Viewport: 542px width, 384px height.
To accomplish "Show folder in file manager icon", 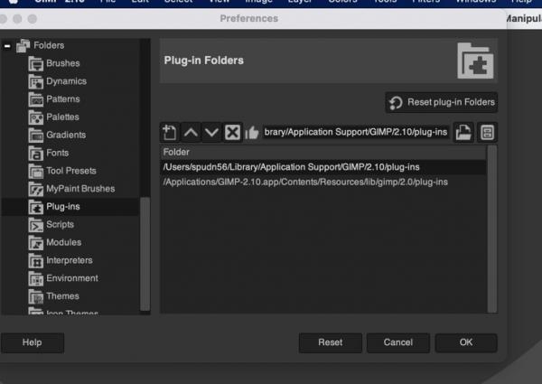I will coord(487,133).
